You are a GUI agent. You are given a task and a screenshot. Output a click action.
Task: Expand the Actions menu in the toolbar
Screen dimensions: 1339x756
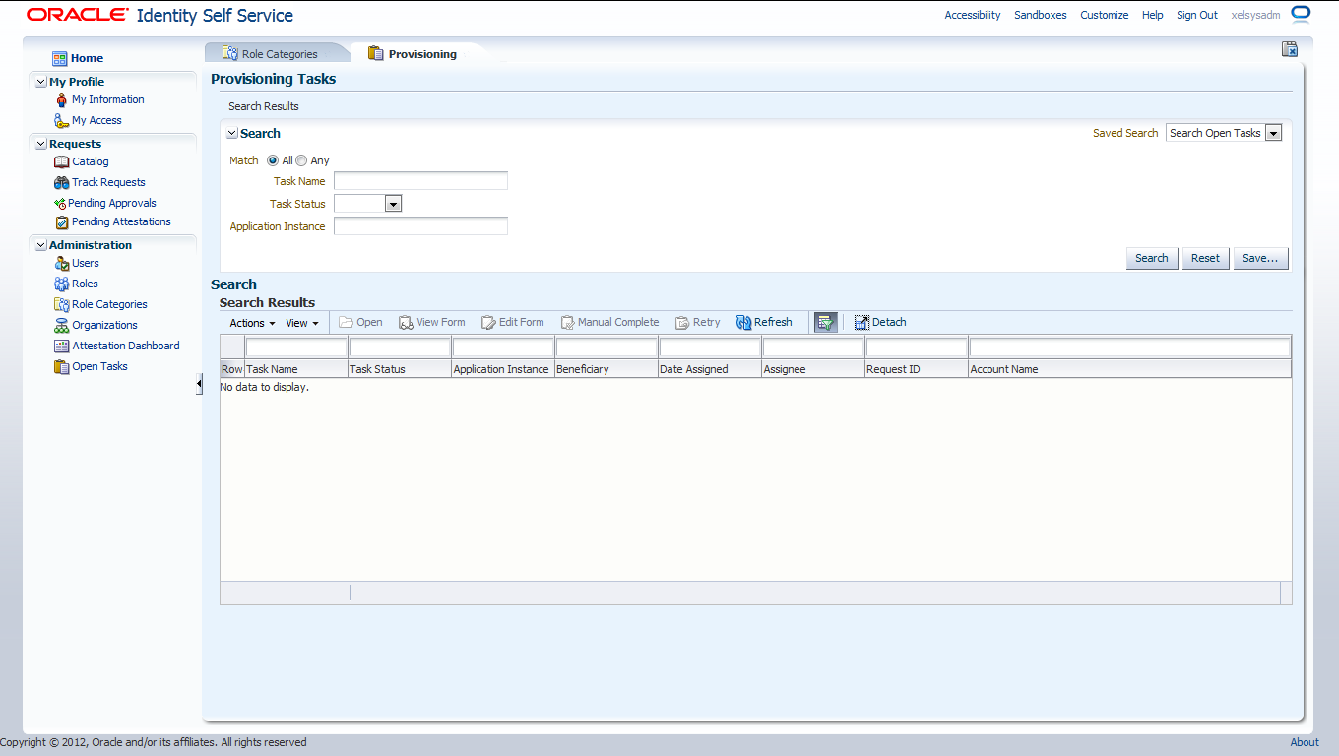(x=251, y=322)
